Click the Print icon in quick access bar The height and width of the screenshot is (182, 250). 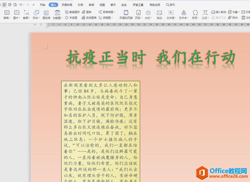10,5
